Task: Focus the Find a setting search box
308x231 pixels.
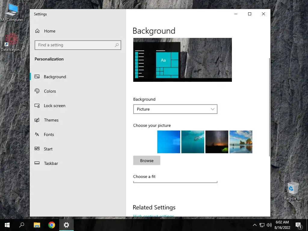Action: 78,45
